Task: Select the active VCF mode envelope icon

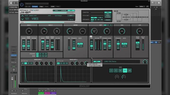Action: (x=110, y=46)
